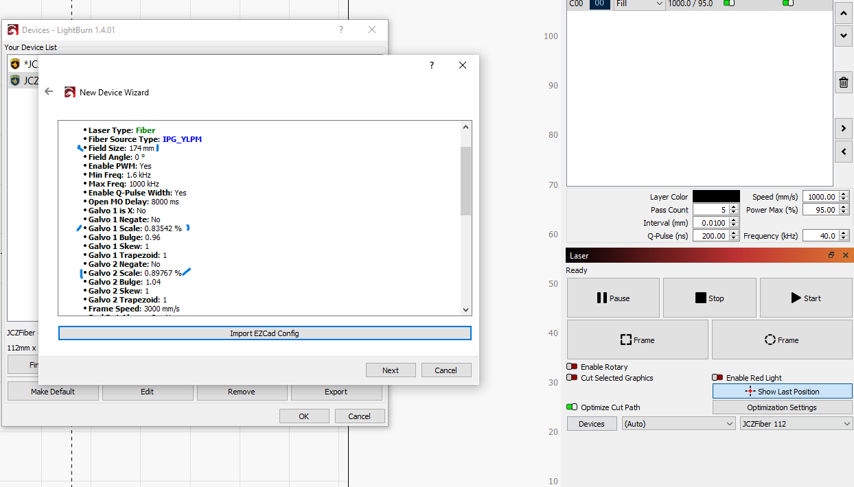Screen dimensions: 854x487
Task: Float the Laser panel with the undock icon
Action: tap(831, 255)
